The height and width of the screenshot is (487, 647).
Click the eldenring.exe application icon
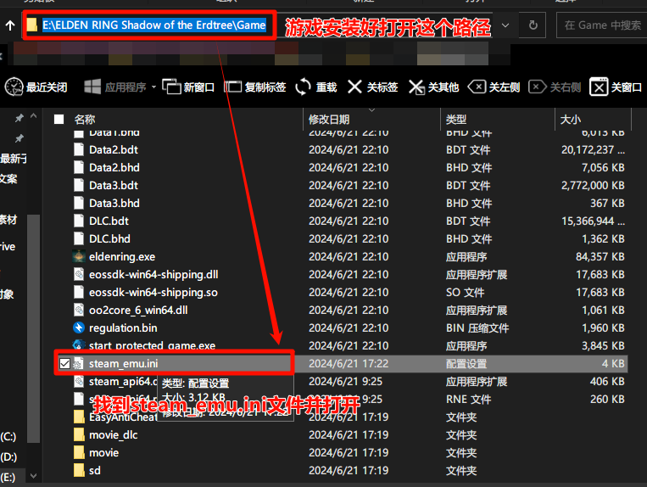click(x=79, y=256)
